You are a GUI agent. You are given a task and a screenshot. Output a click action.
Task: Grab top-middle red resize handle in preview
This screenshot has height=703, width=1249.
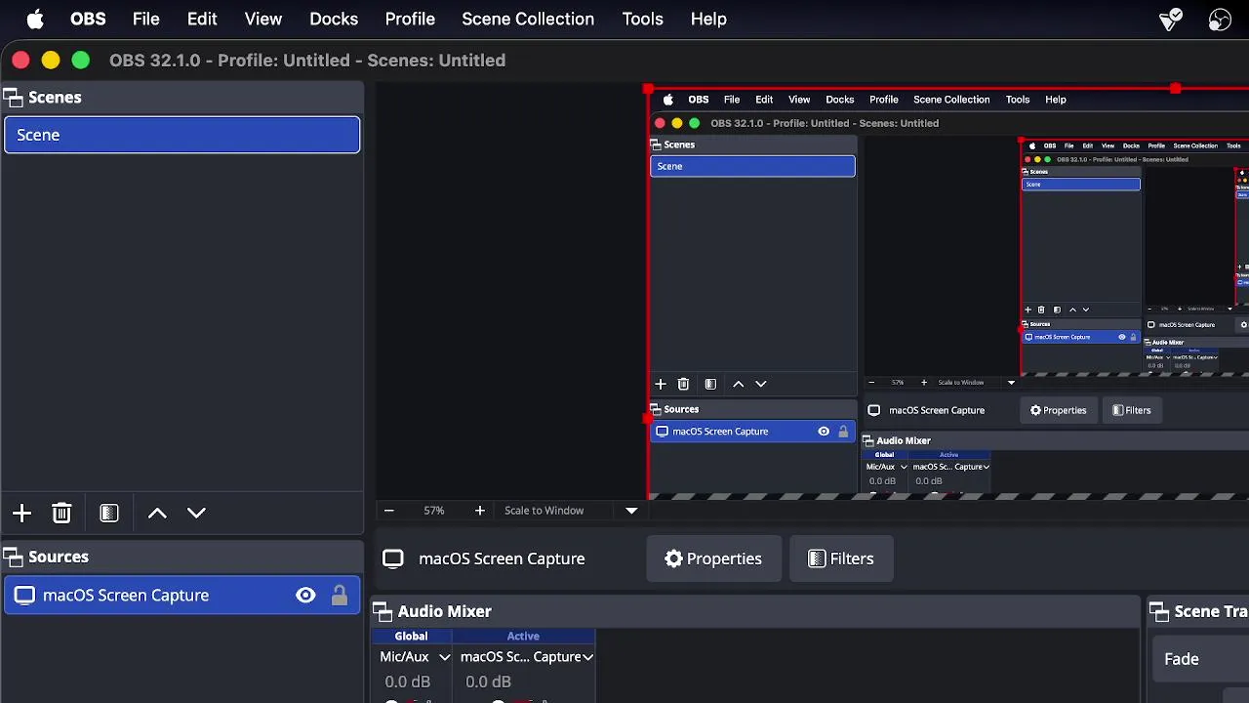pyautogui.click(x=1176, y=89)
